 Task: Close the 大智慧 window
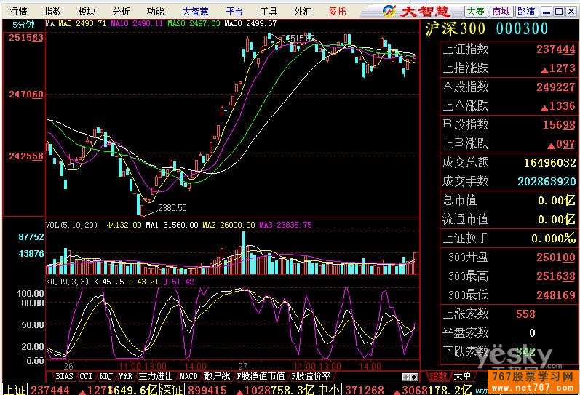click(x=571, y=12)
